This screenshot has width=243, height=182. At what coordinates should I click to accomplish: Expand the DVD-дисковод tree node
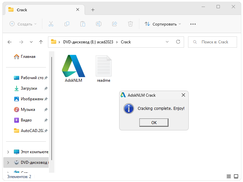click(x=8, y=162)
